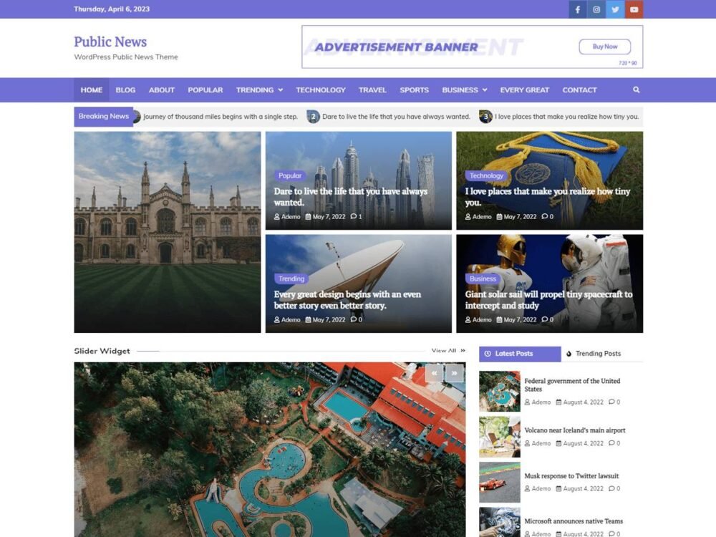Click the search magnifier in navigation bar

[636, 89]
